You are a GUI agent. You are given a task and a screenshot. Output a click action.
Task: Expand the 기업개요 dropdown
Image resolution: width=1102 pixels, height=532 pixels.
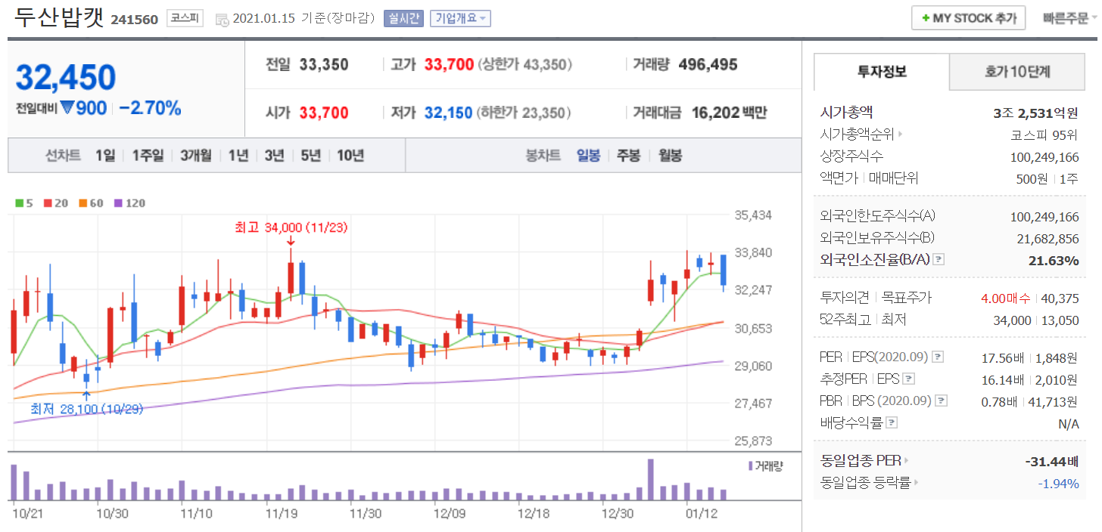(x=460, y=18)
